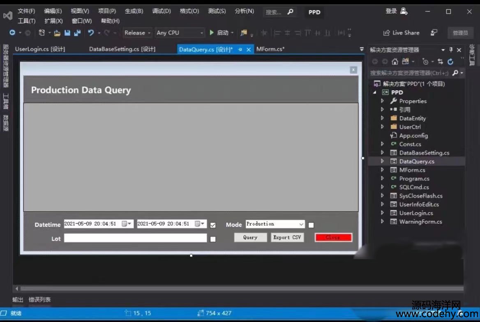This screenshot has height=322, width=480.
Task: Click the scroll-left arrow of designer scrollbar
Action: [16, 289]
